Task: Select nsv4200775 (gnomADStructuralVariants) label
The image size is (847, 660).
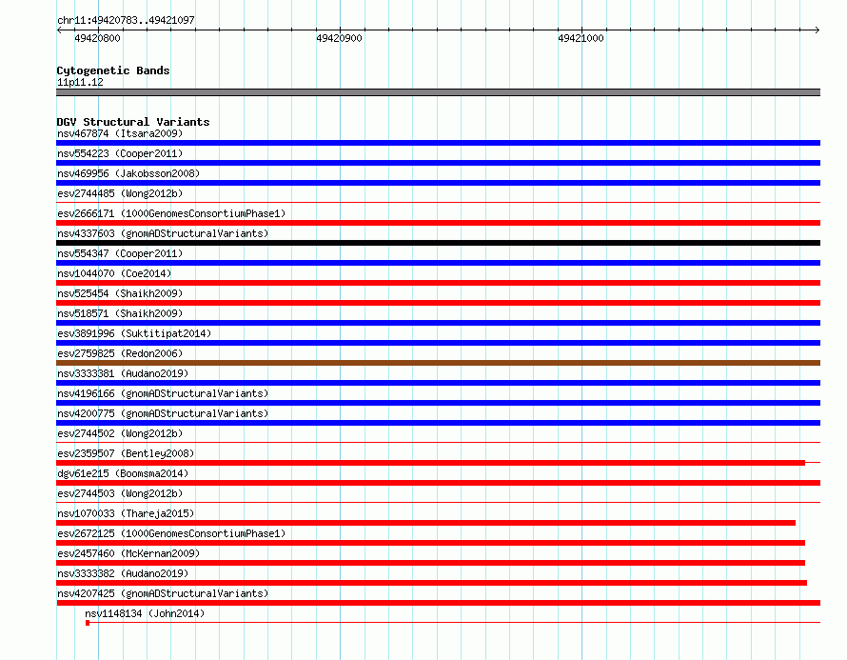Action: (163, 413)
